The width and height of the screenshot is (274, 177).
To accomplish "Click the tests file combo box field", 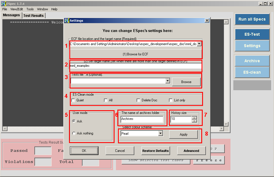I will coord(118,81).
